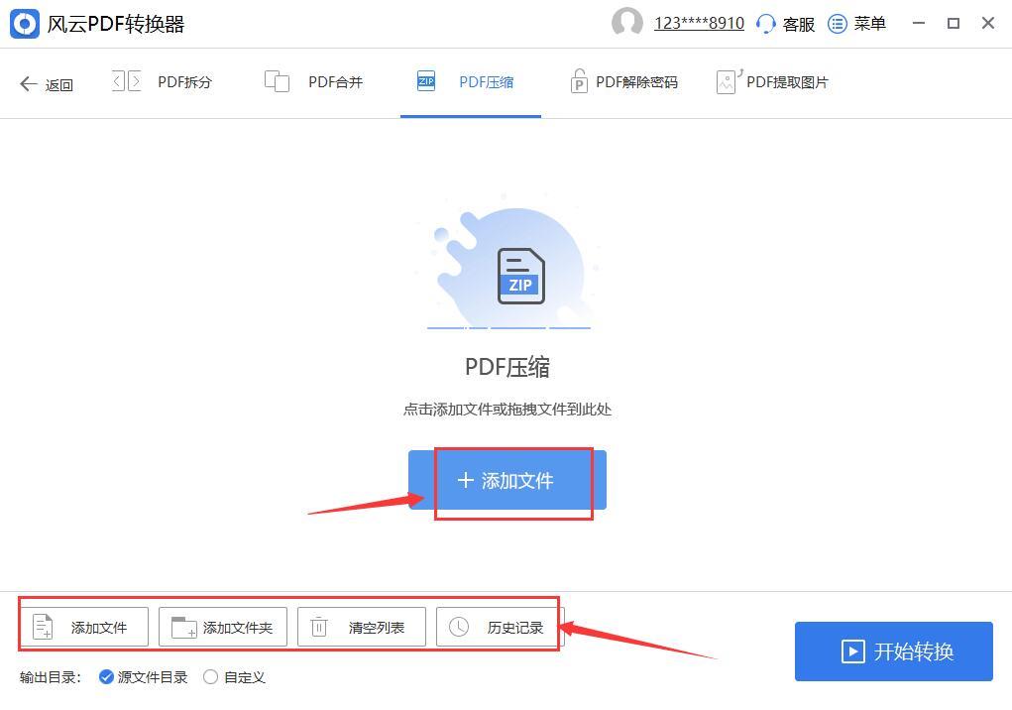The height and width of the screenshot is (710, 1012).
Task: Click the padlock icon for PDF解除密码
Action: pos(578,81)
